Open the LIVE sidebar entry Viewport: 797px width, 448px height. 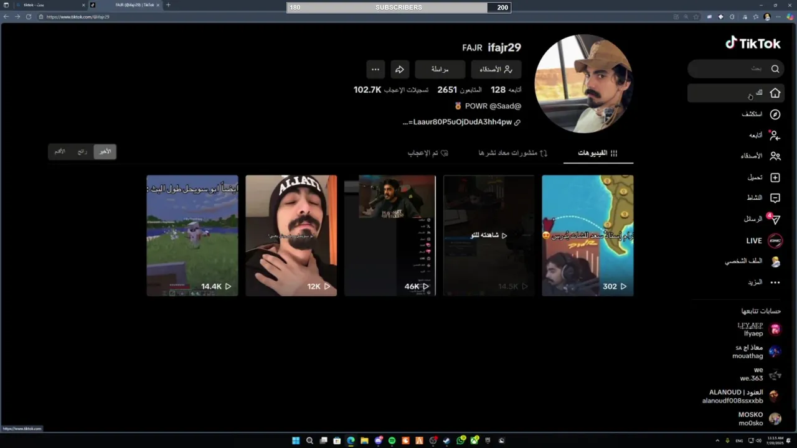764,241
